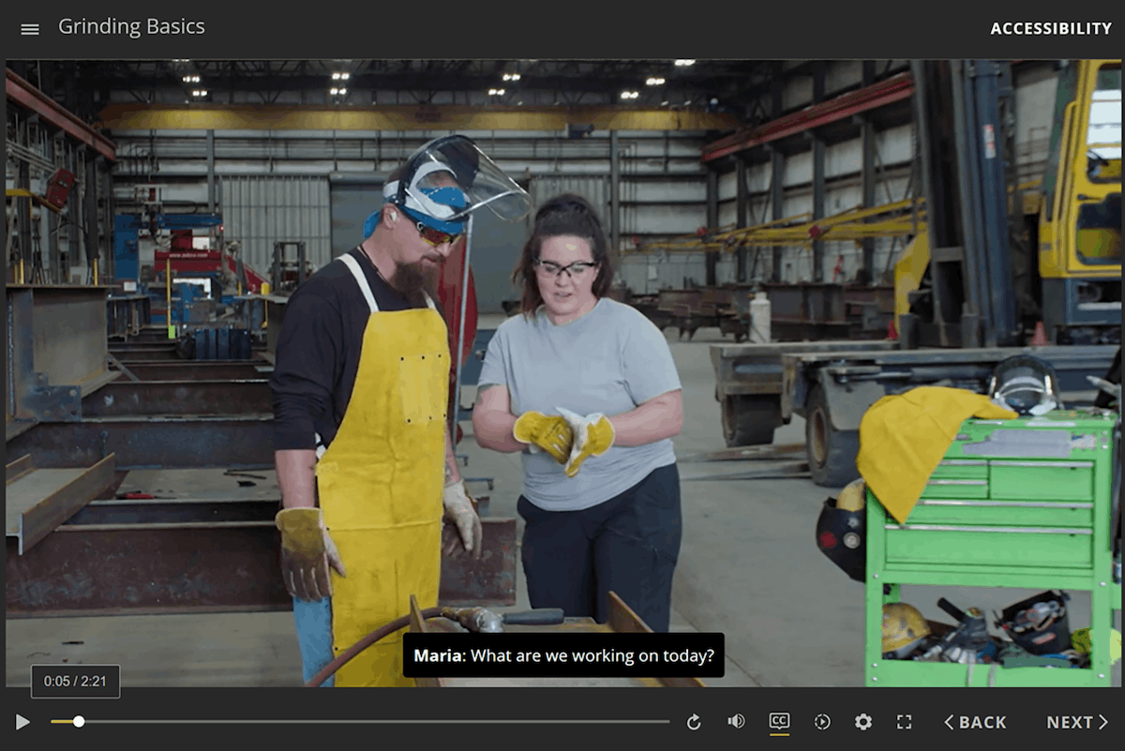The height and width of the screenshot is (751, 1125).
Task: Click the Grinding Basics course title
Action: pos(131,27)
